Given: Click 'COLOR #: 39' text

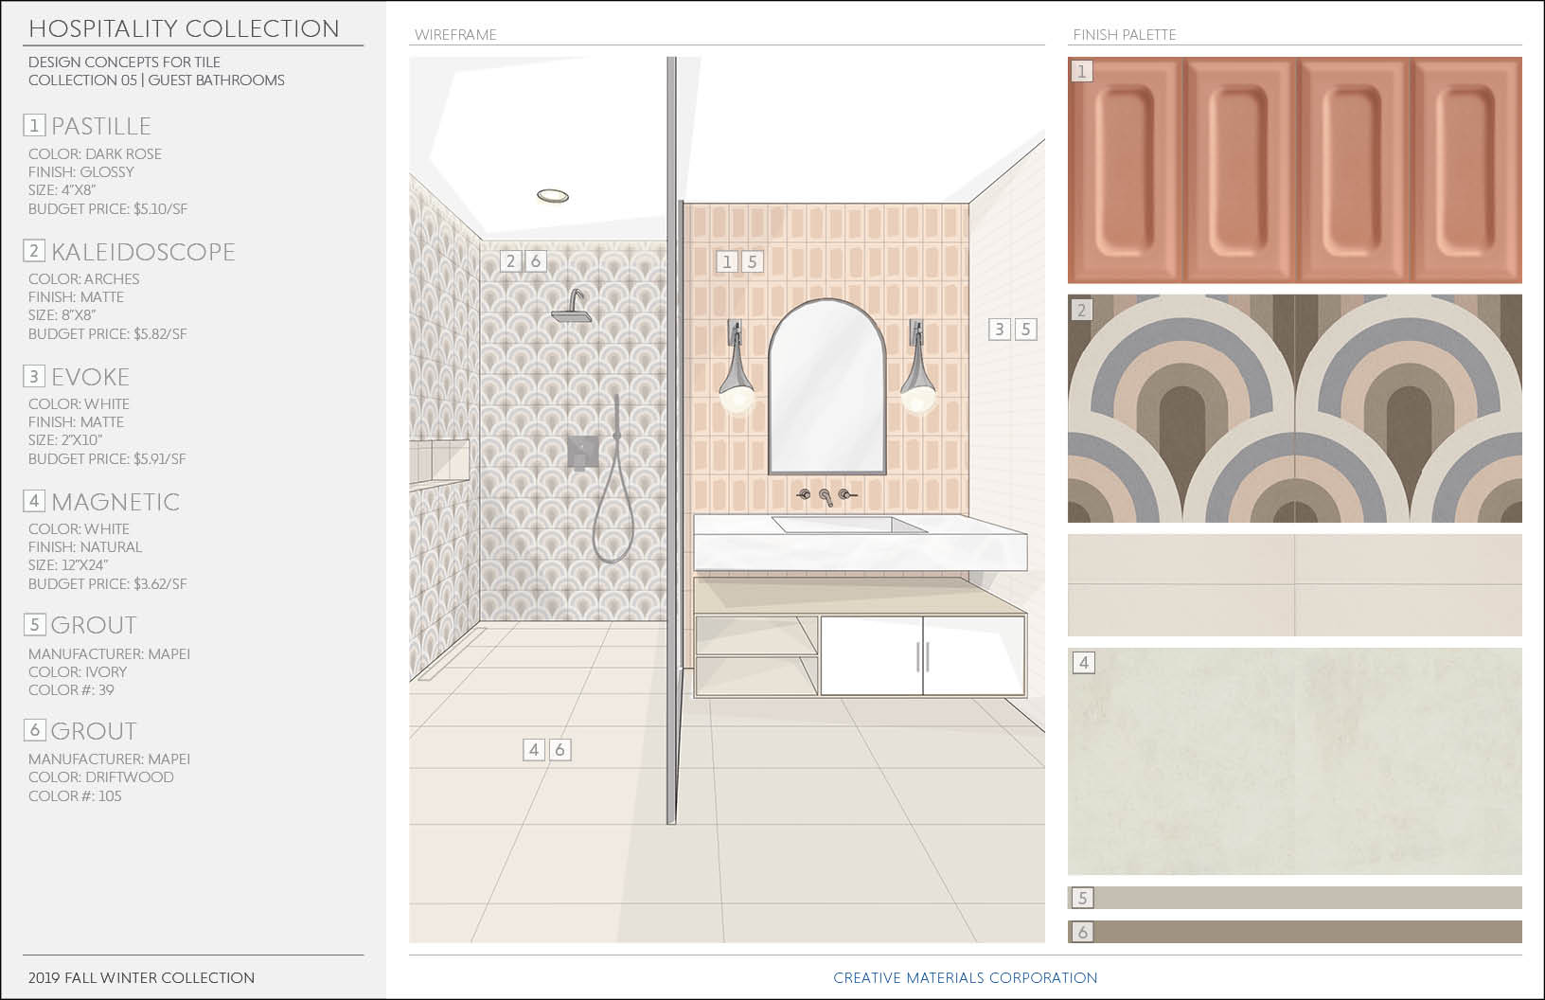Looking at the screenshot, I should [x=71, y=689].
